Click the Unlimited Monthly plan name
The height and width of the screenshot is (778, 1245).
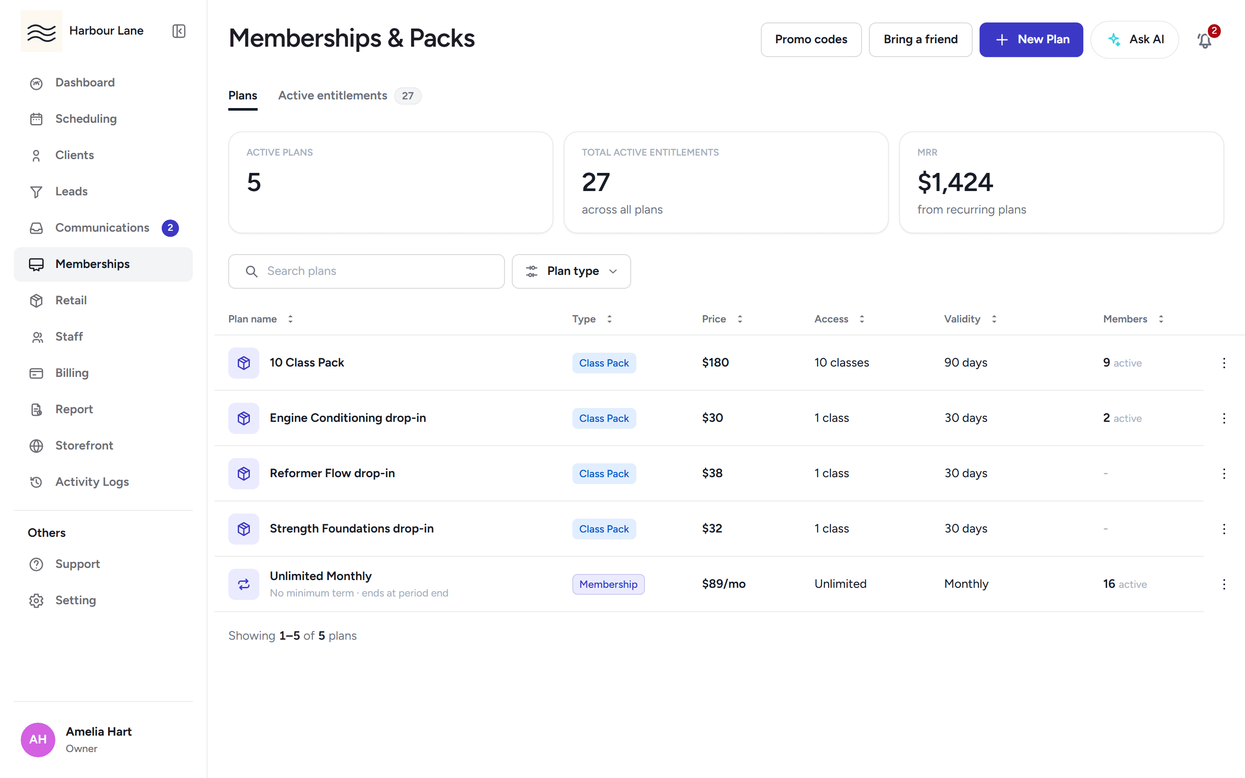(x=320, y=576)
